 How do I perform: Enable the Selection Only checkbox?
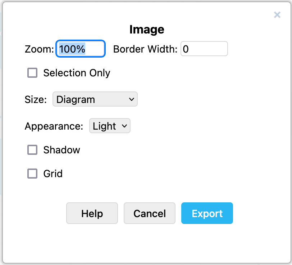coord(32,73)
